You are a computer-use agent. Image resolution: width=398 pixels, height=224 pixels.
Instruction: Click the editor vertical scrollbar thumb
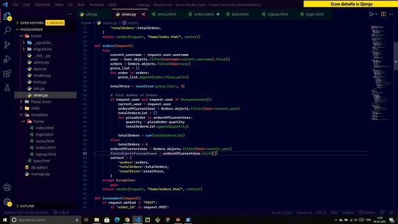(x=396, y=56)
